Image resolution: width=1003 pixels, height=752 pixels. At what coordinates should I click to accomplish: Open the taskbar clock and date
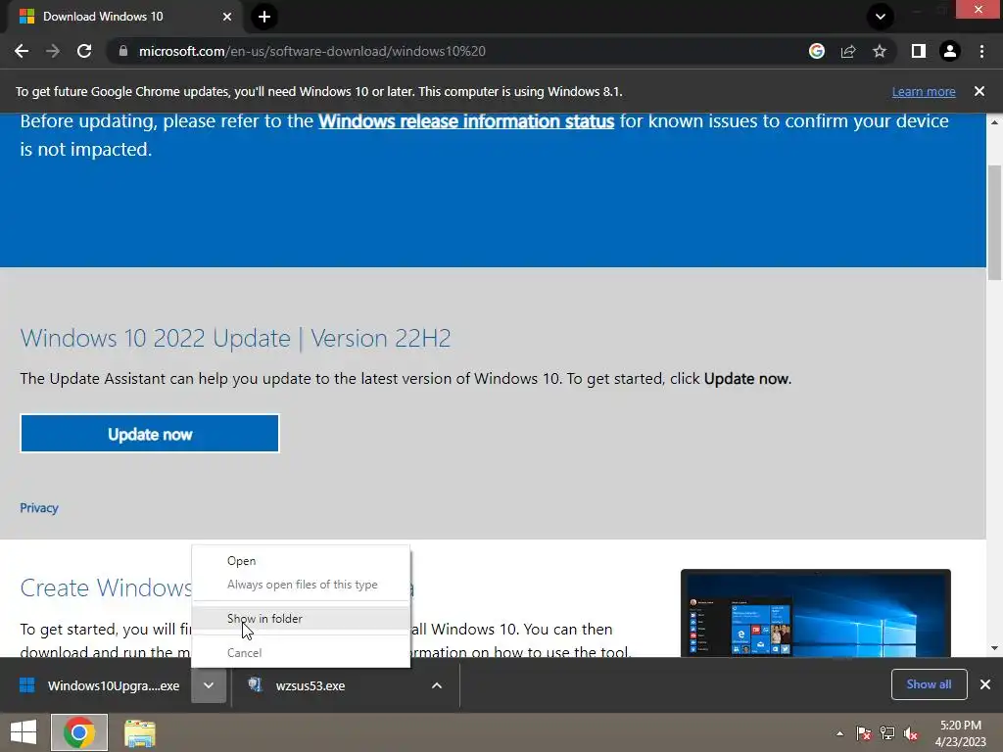[960, 733]
